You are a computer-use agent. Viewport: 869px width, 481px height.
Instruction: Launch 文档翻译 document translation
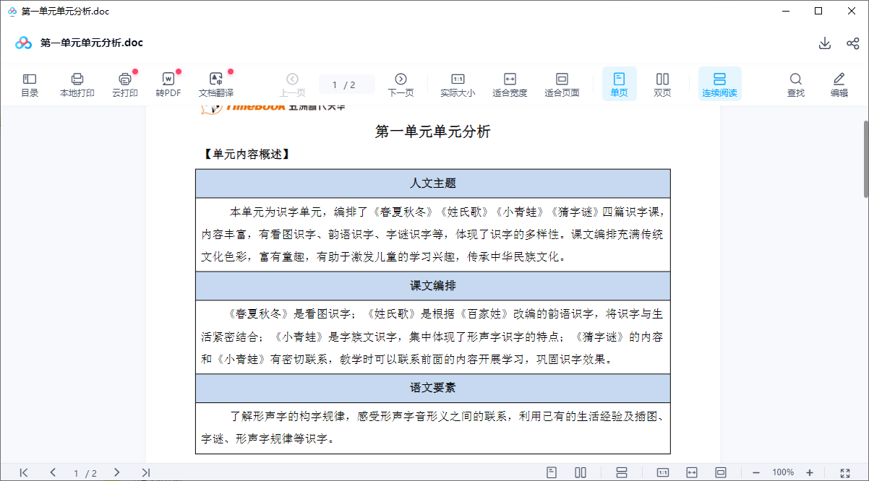tap(215, 84)
